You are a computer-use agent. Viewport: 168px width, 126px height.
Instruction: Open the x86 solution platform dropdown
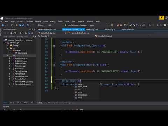click(x=56, y=25)
